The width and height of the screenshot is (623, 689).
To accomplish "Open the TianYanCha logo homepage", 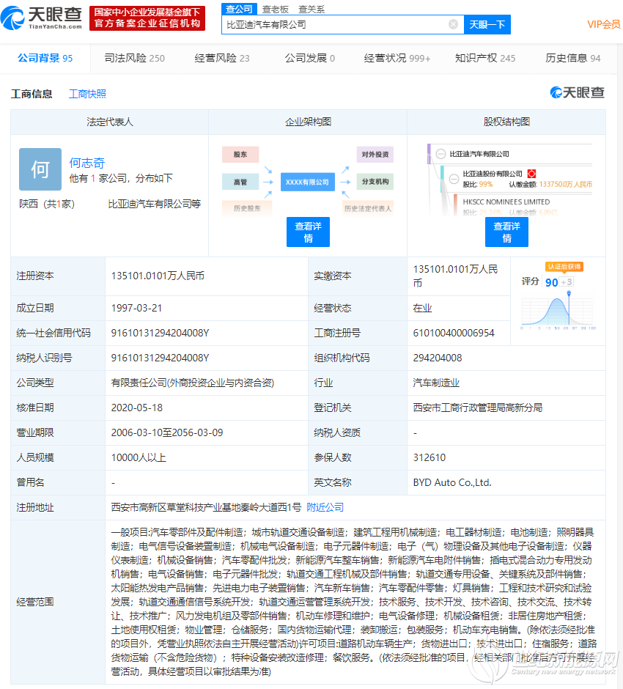I will click(42, 18).
